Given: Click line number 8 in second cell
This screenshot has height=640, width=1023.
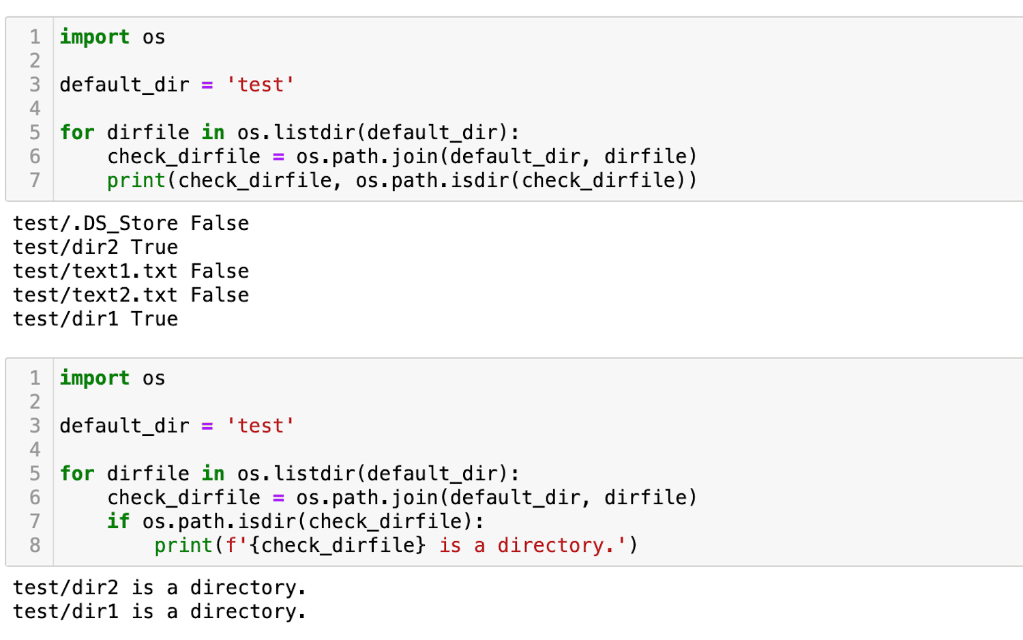Looking at the screenshot, I should point(35,545).
